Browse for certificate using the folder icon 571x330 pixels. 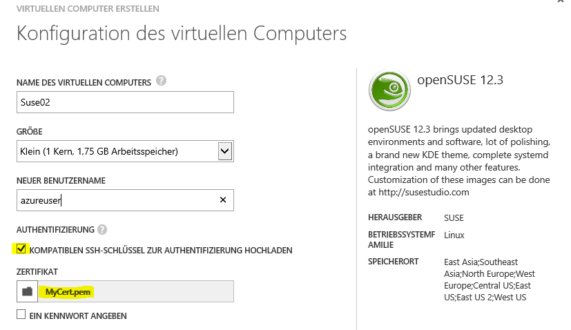click(x=28, y=292)
